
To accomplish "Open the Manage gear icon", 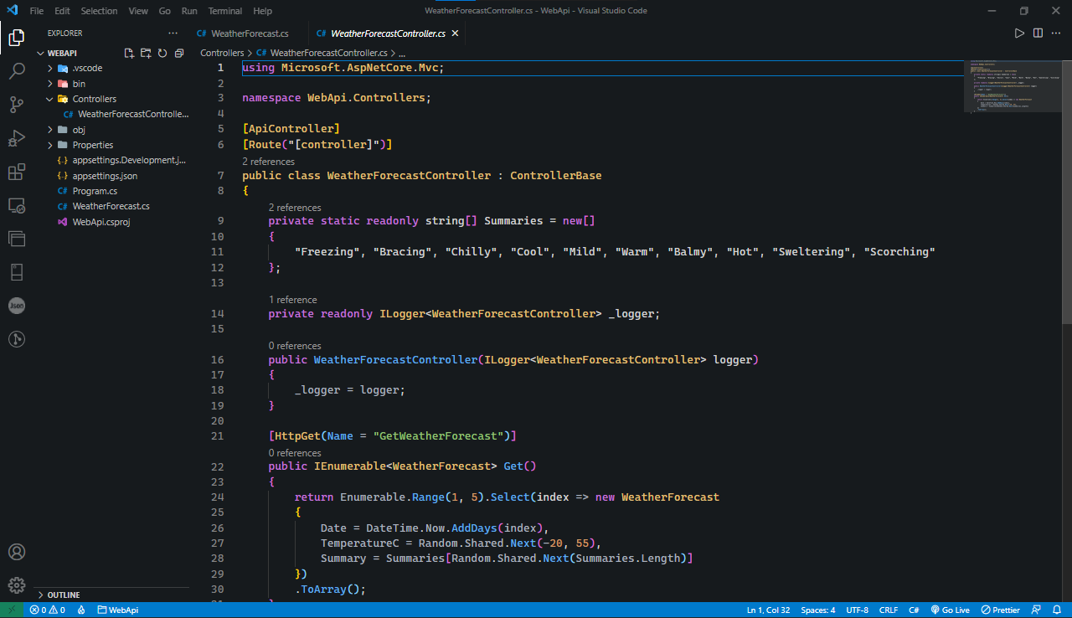I will coord(17,585).
